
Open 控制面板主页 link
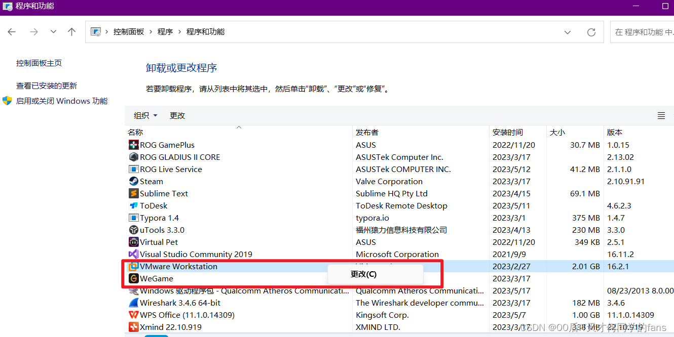click(39, 63)
